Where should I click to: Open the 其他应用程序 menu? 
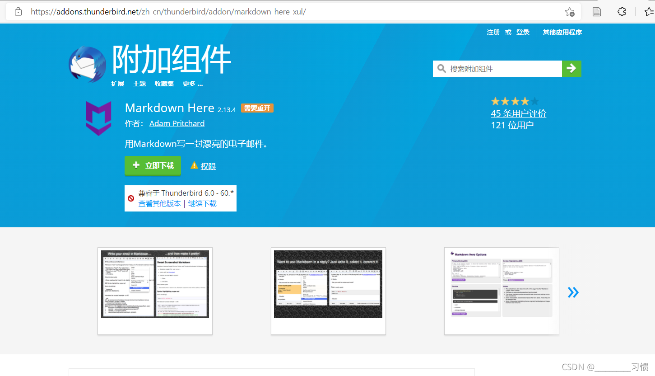click(562, 32)
